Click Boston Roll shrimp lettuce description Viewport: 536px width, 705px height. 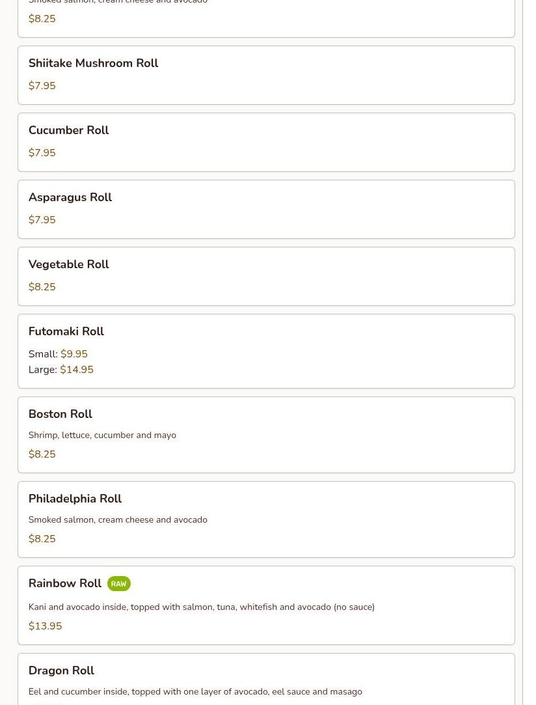[x=102, y=435]
